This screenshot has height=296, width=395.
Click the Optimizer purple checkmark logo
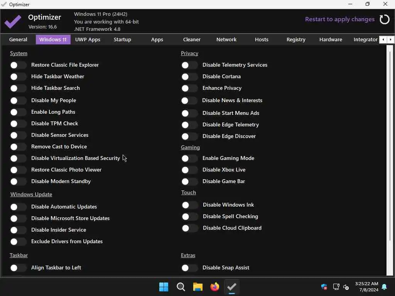tap(13, 22)
